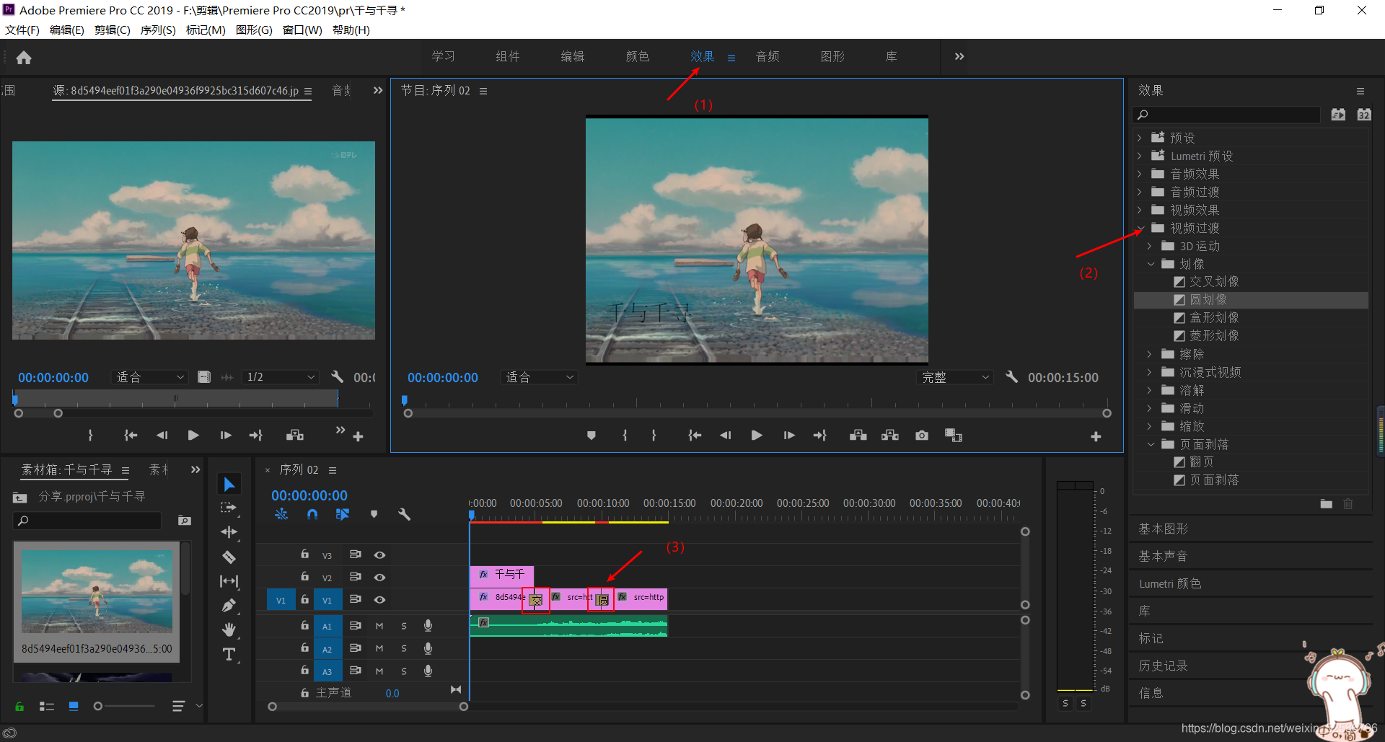Select the Type tool
This screenshot has height=742, width=1385.
[x=229, y=654]
